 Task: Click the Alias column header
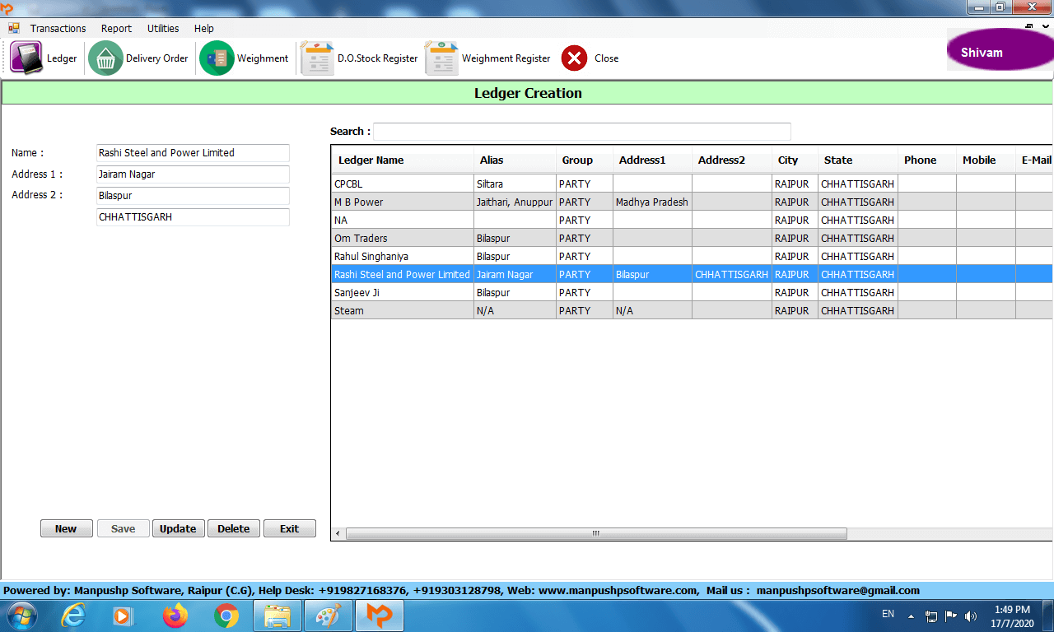(x=515, y=160)
